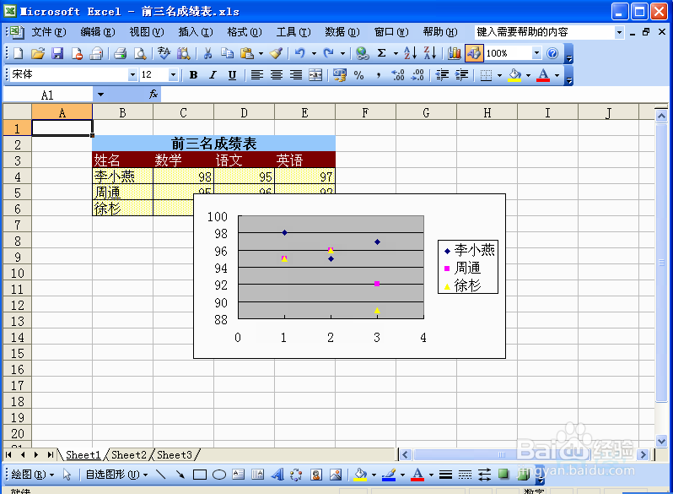This screenshot has width=673, height=494.
Task: Toggle underline formatting
Action: (x=232, y=75)
